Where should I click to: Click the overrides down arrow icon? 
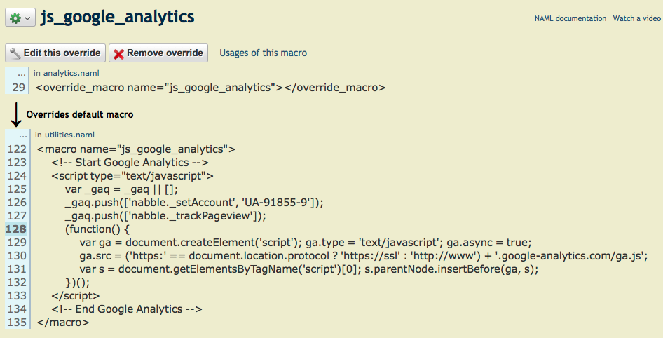15,114
